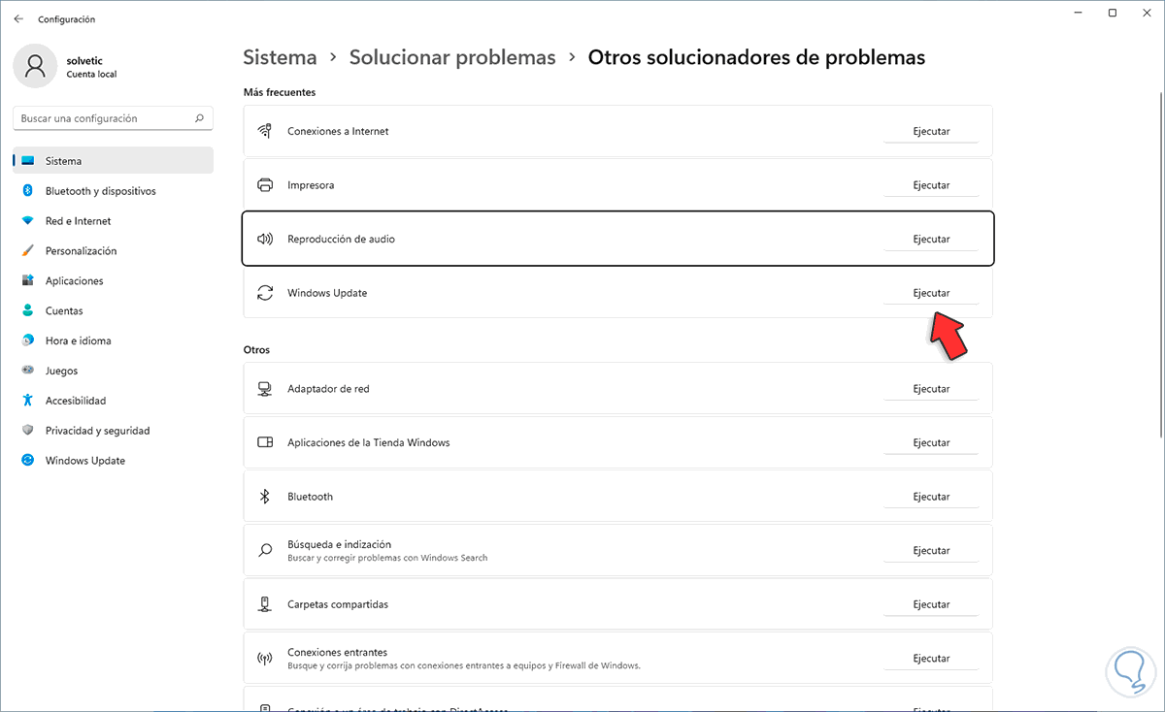1165x712 pixels.
Task: Open Bluetooth y dispositivos settings
Action: tap(100, 191)
